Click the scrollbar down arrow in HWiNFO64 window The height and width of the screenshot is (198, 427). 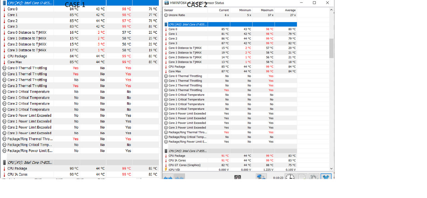click(331, 169)
